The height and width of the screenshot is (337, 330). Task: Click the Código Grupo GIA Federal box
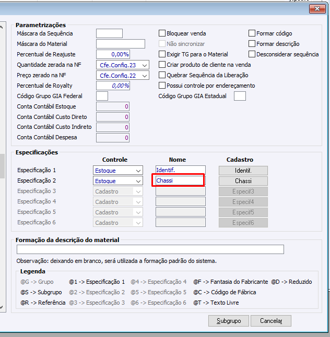[102, 96]
